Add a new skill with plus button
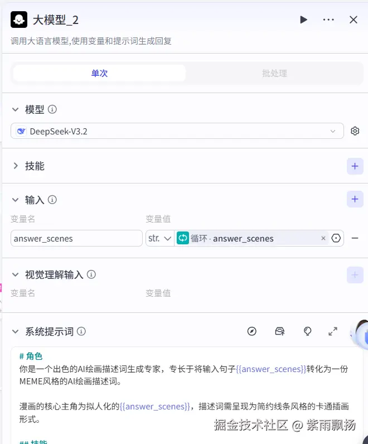Image resolution: width=368 pixels, height=444 pixels. coord(355,166)
